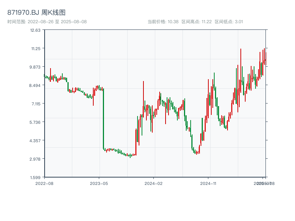Screen dimensions: 295x221
Task: Click the 1.599 y-axis label
Action: [x=35, y=178]
